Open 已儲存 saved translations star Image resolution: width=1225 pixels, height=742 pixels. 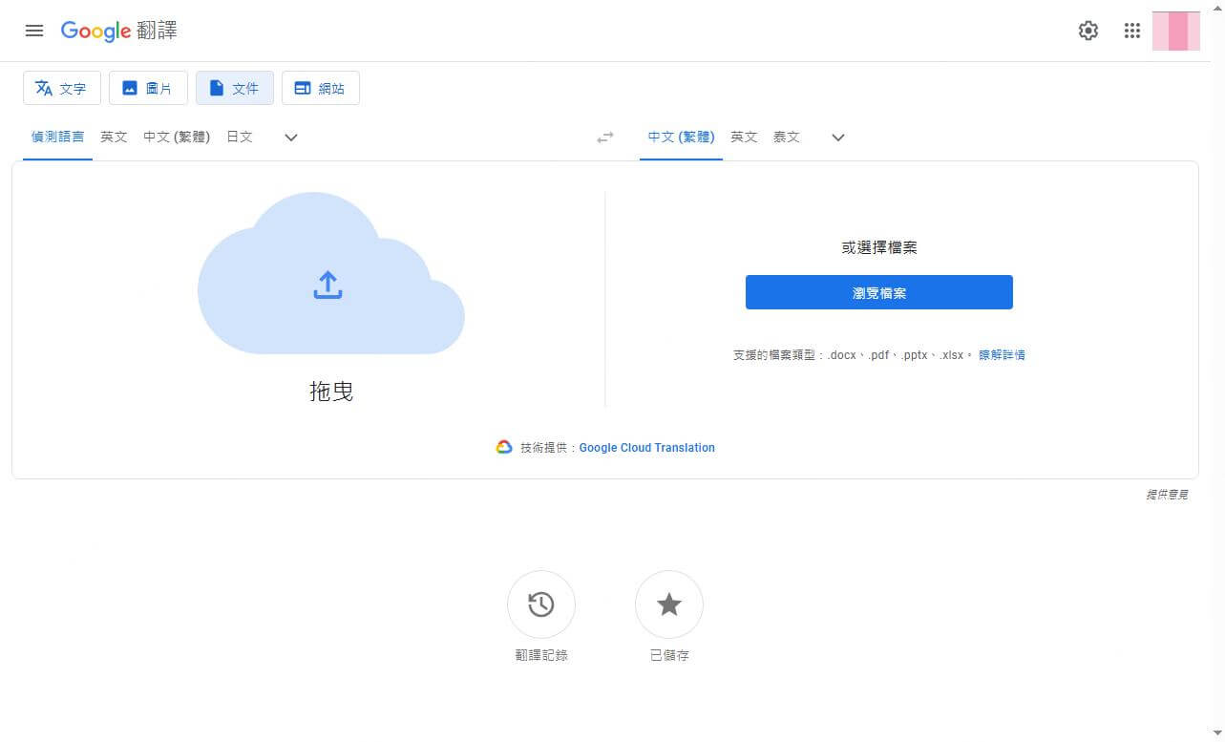click(x=669, y=604)
